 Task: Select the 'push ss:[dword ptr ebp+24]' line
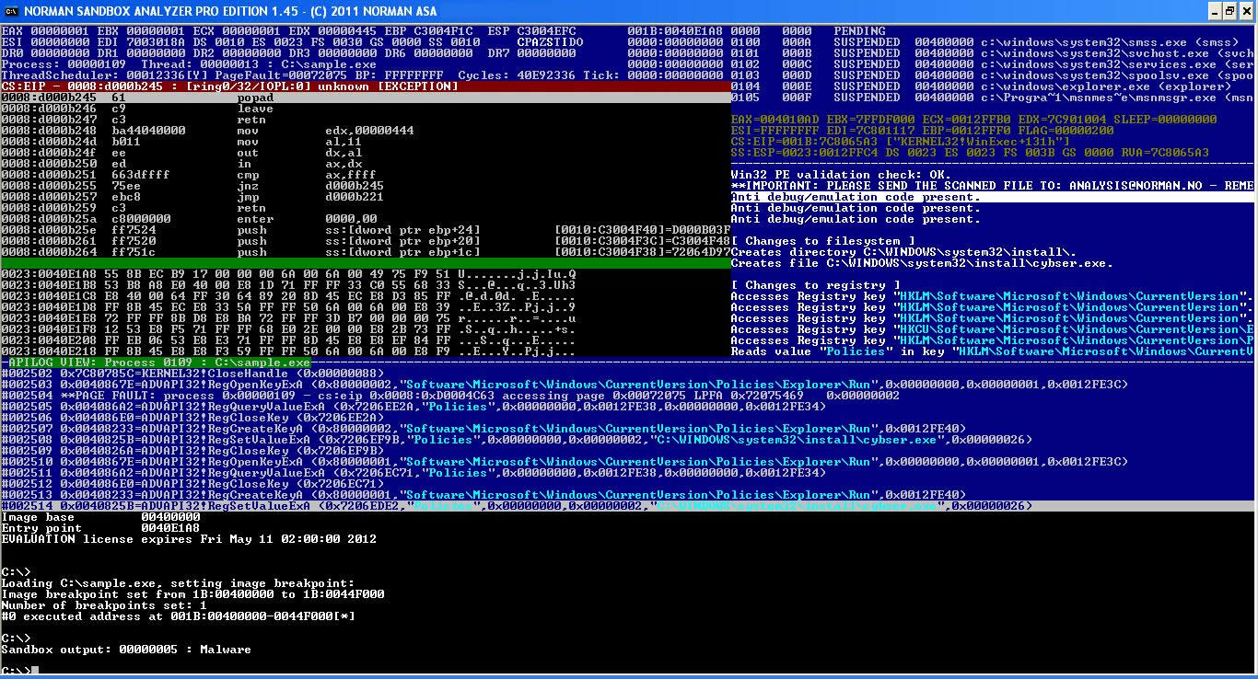366,230
